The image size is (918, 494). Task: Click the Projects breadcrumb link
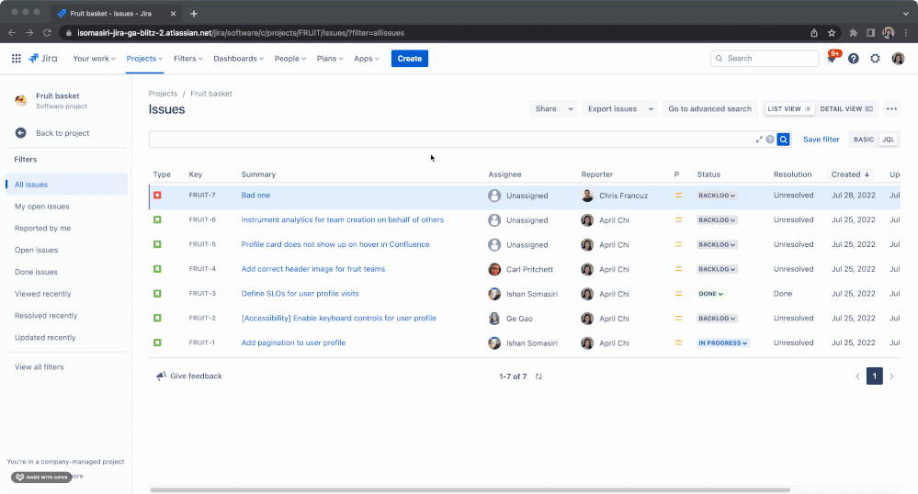[x=163, y=94]
